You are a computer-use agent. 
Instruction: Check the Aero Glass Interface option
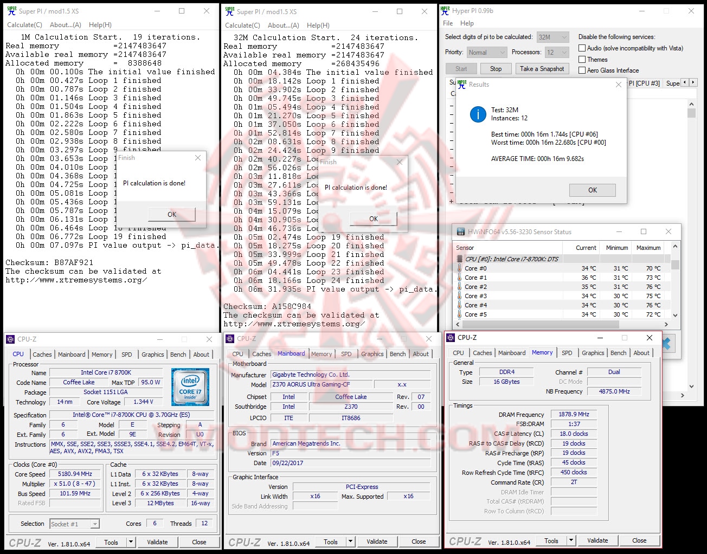tap(582, 70)
